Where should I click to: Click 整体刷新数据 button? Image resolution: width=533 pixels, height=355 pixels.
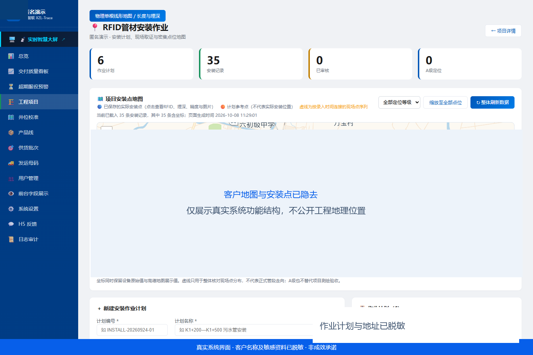pyautogui.click(x=492, y=102)
